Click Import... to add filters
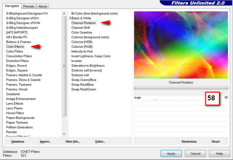Screen dimensions: 233x160 (x=45, y=142)
